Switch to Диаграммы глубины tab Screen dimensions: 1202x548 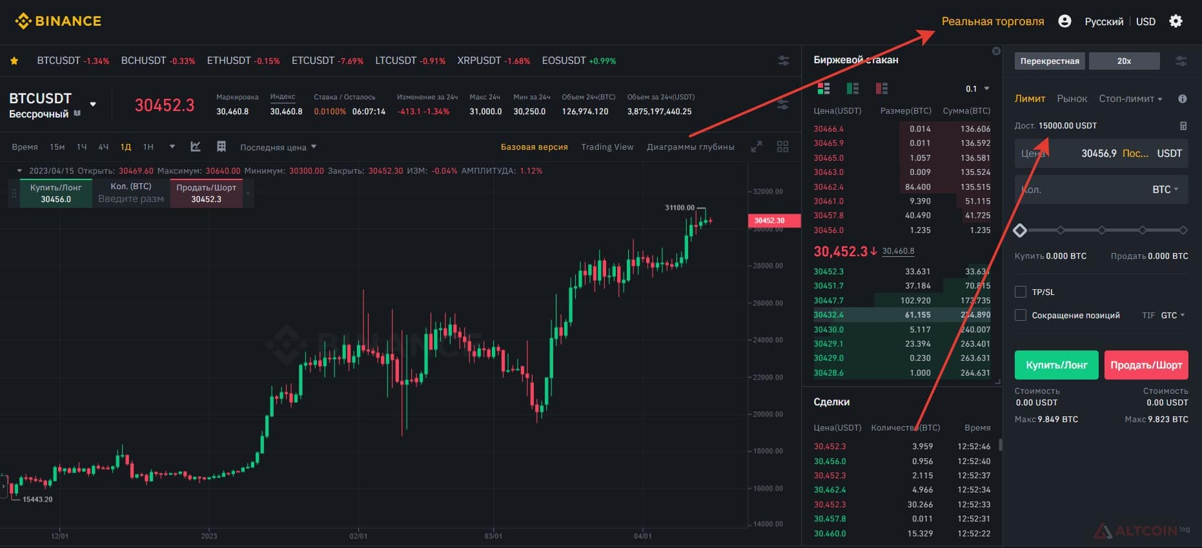[x=691, y=147]
